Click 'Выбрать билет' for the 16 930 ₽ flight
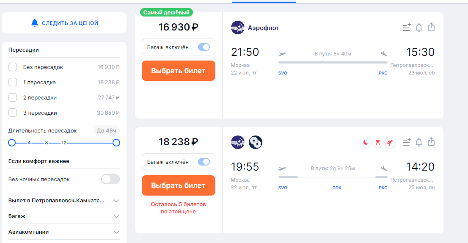Image resolution: width=468 pixels, height=243 pixels. tap(178, 71)
